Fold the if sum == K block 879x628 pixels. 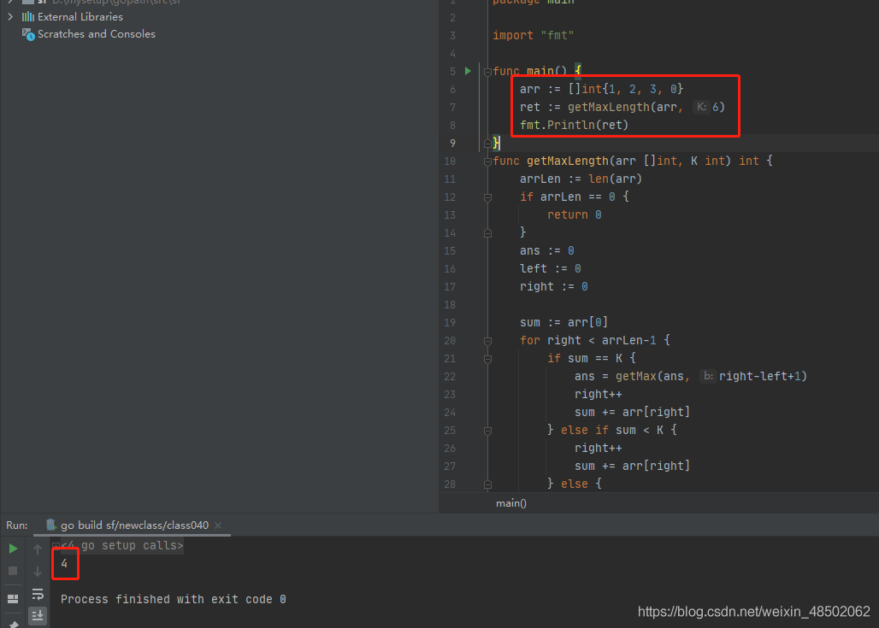487,359
